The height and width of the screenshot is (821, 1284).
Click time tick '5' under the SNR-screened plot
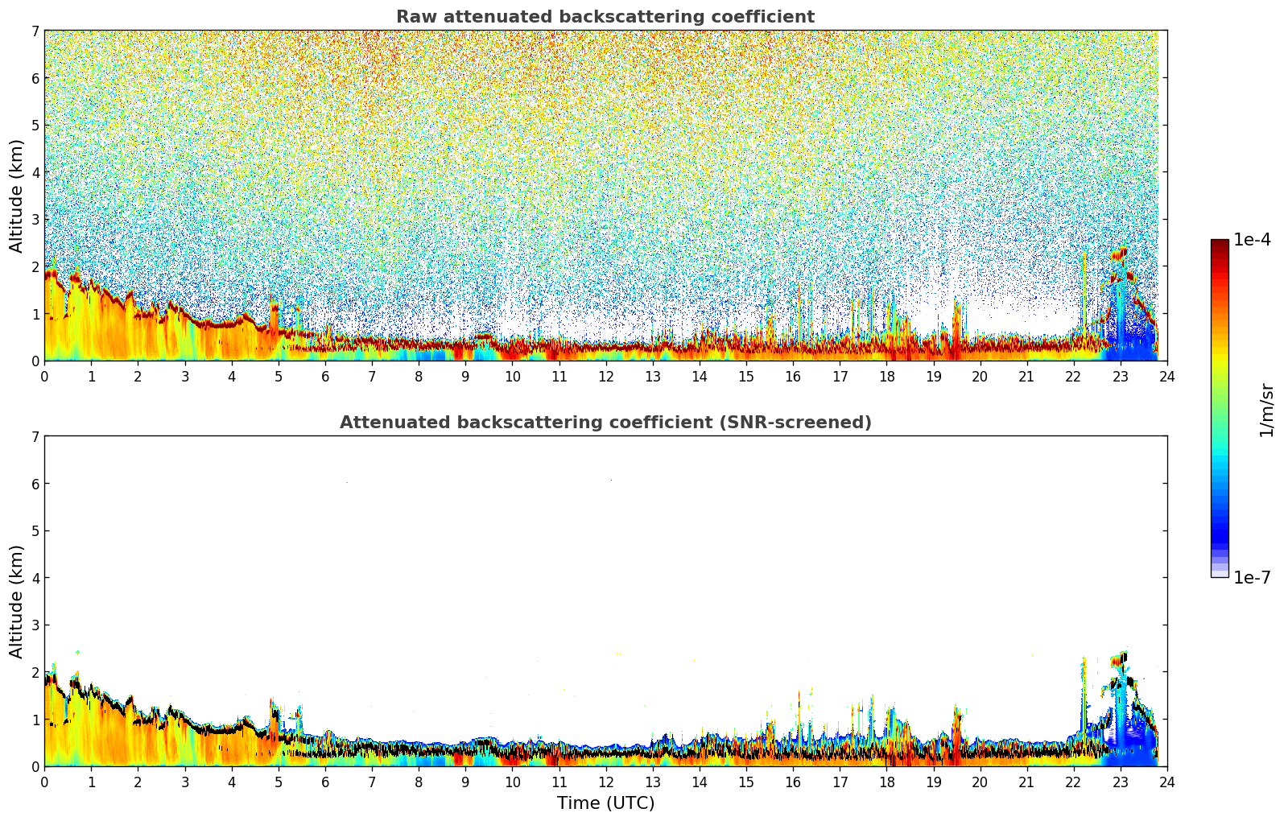point(279,782)
